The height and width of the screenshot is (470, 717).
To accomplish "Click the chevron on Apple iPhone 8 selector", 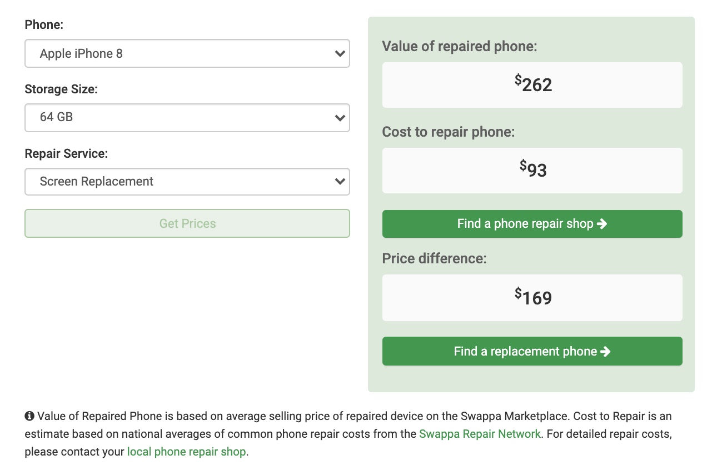I will [340, 54].
